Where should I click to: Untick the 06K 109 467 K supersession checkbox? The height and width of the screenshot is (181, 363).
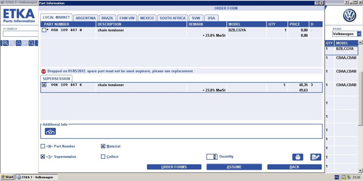pyautogui.click(x=44, y=85)
